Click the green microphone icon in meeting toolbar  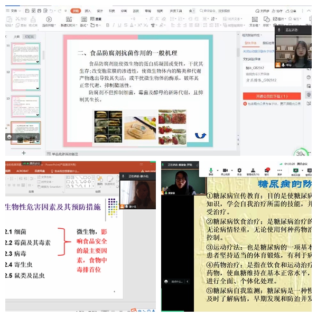coord(211,170)
